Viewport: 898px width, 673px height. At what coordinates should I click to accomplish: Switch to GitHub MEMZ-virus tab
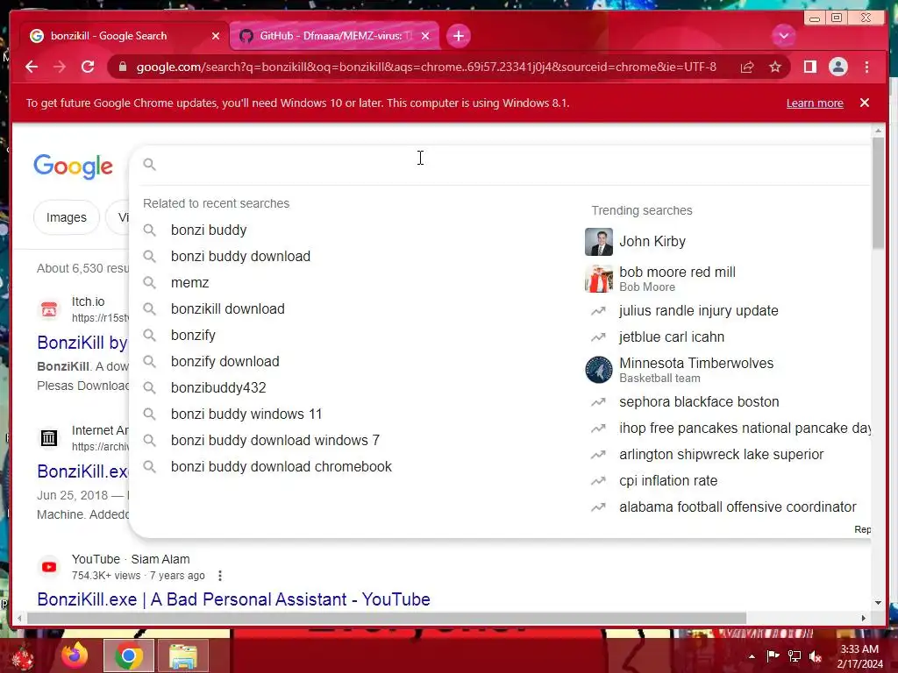pos(334,36)
